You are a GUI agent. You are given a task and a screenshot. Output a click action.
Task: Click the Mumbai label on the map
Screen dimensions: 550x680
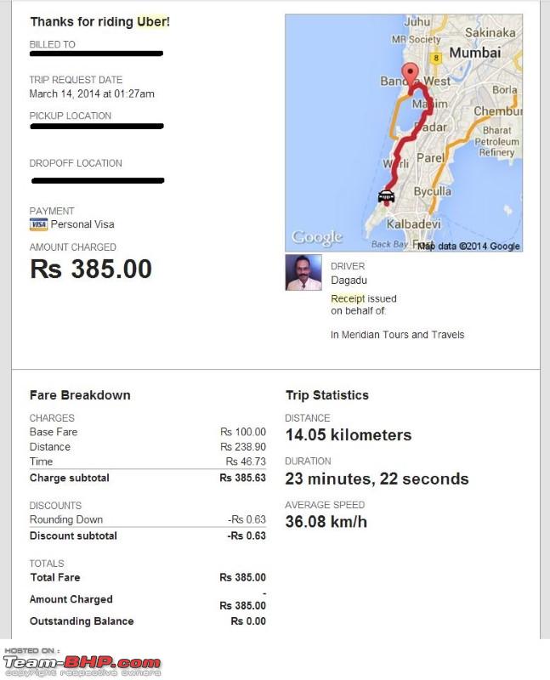click(x=475, y=53)
